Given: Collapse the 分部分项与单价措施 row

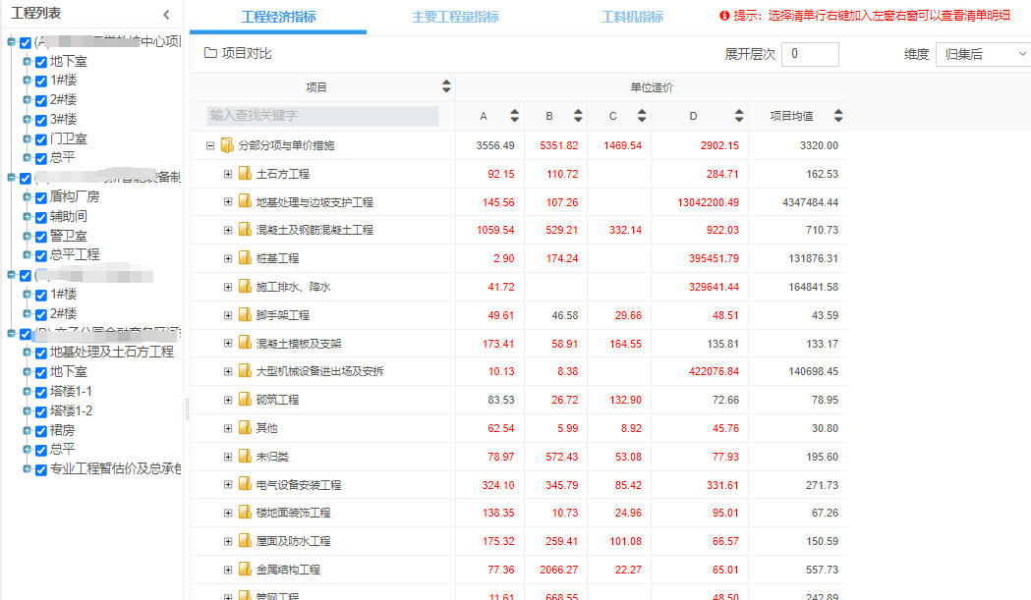Looking at the screenshot, I should pyautogui.click(x=210, y=145).
